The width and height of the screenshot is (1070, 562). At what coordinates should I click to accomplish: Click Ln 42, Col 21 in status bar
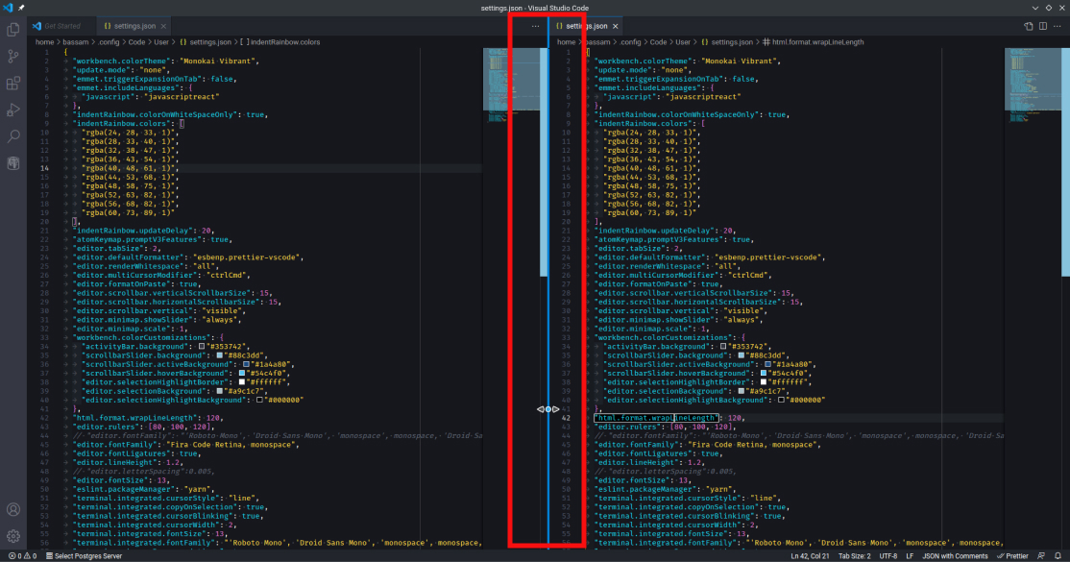810,556
